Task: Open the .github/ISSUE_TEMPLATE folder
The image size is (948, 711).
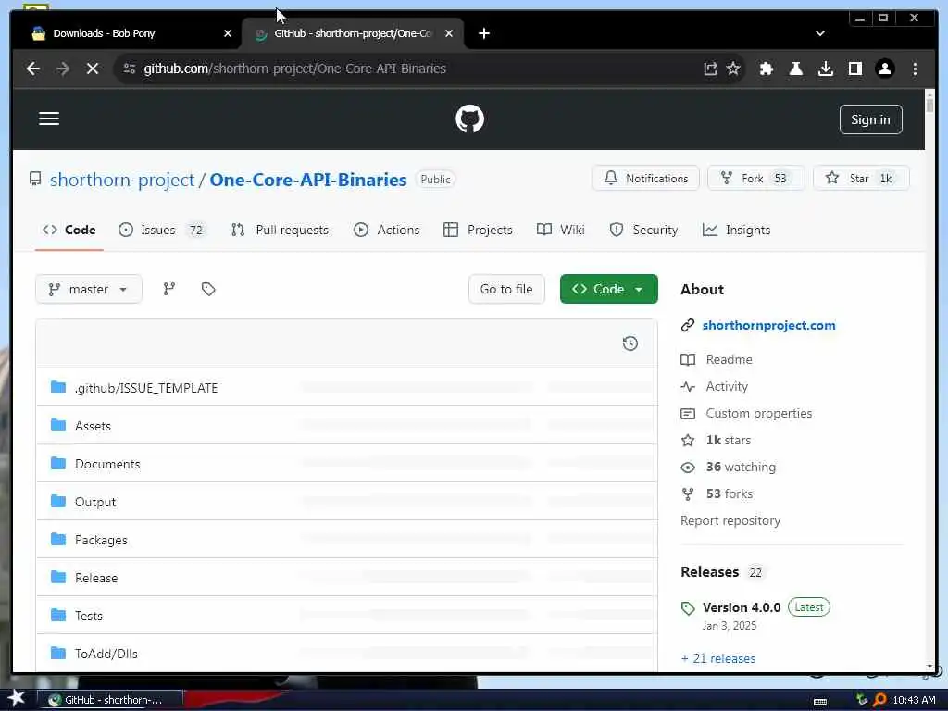Action: (146, 388)
